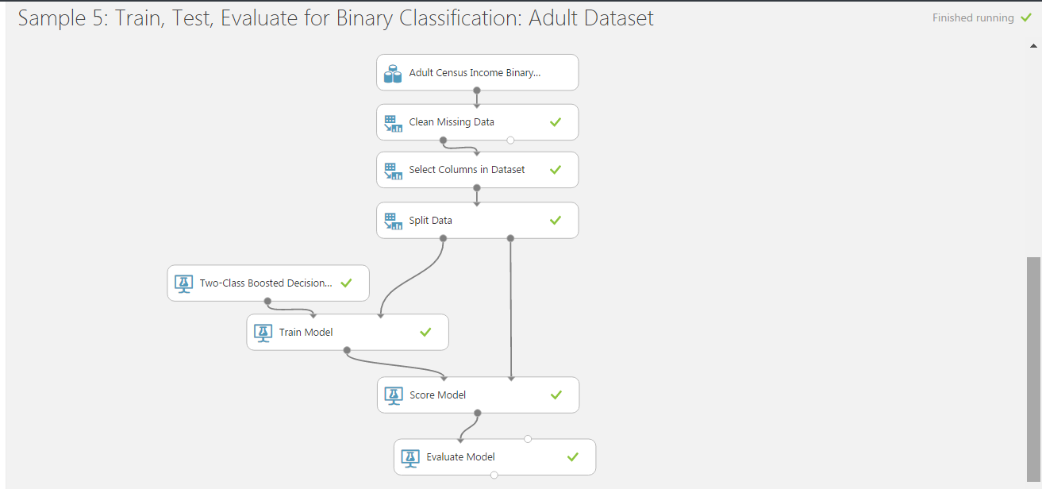Screen dimensions: 1042x489
Task: Click the green checkmark on Train Model
Action: [x=425, y=332]
